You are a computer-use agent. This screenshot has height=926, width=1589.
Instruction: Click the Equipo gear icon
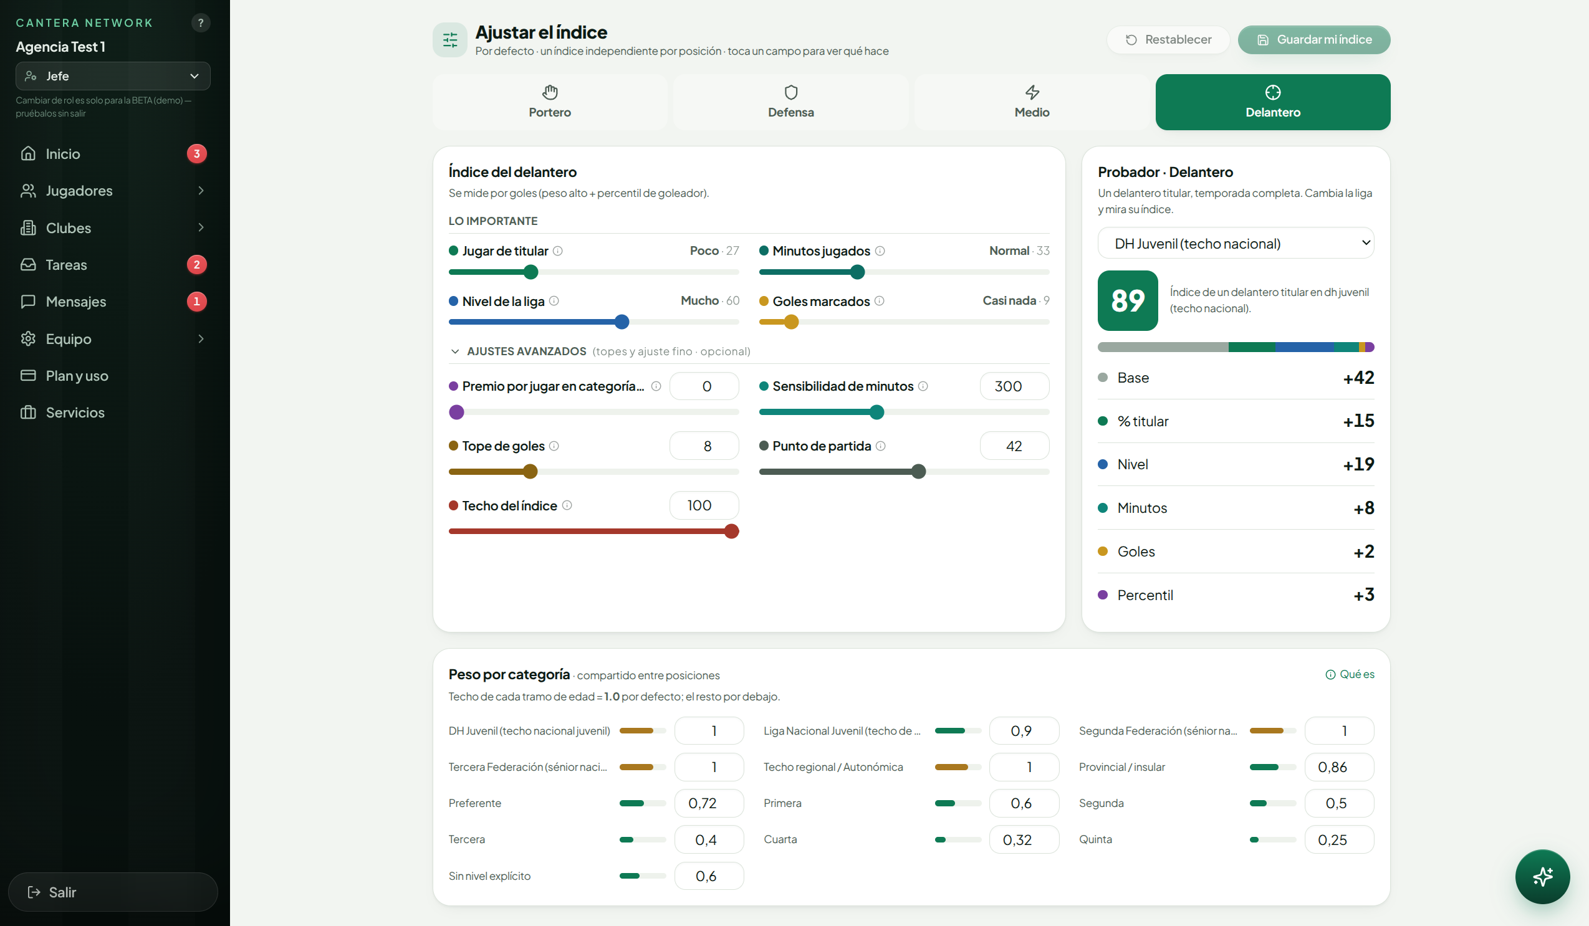tap(29, 338)
